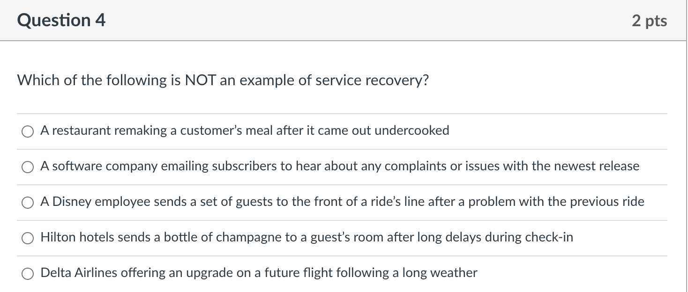Click the 'Hilton hotels sends a bottle' answer text
The image size is (688, 292).
point(307,237)
